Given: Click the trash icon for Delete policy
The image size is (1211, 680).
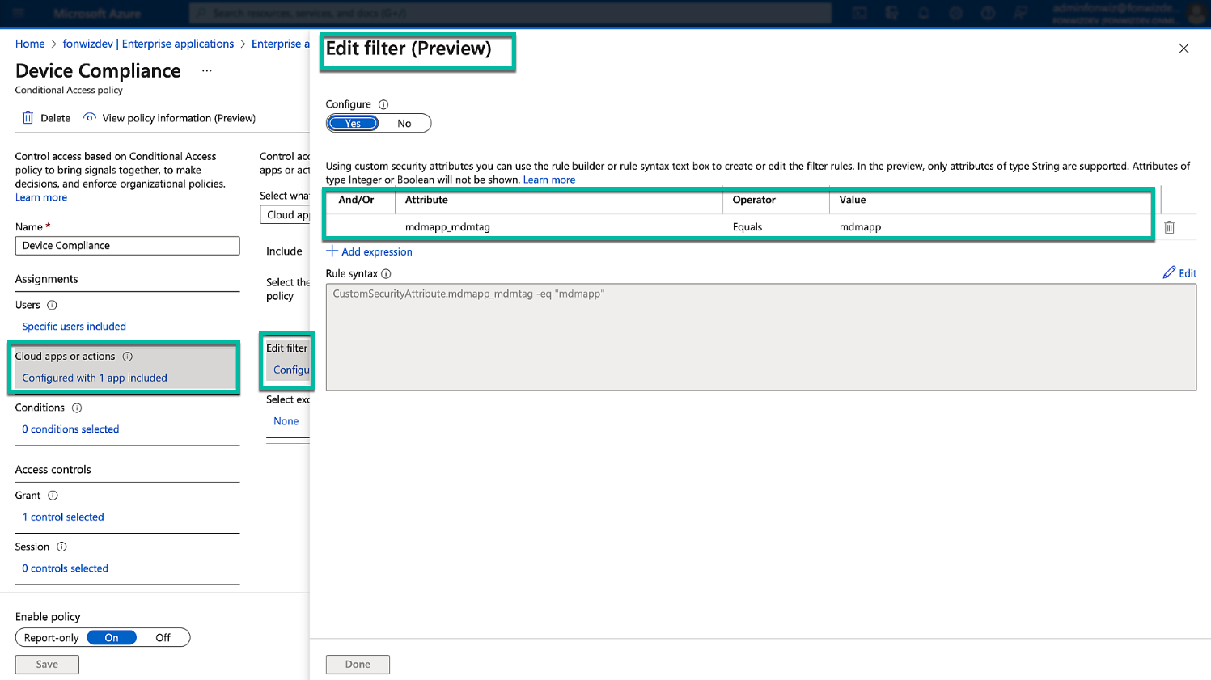Looking at the screenshot, I should click(x=28, y=118).
